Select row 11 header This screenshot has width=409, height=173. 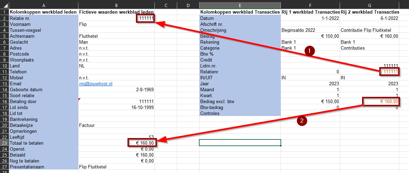(4, 72)
